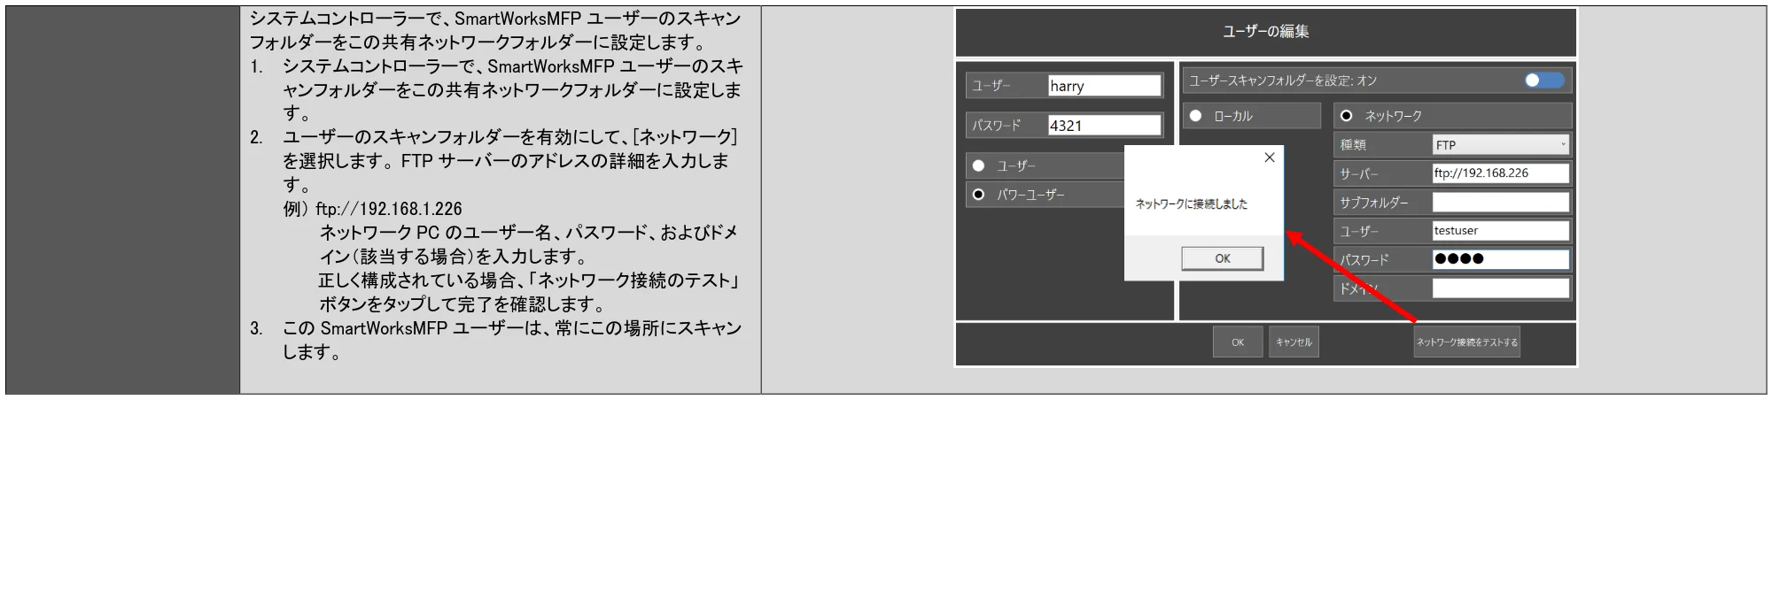The height and width of the screenshot is (599, 1772).
Task: Choose the パワーユーザー role radio button
Action: [978, 195]
